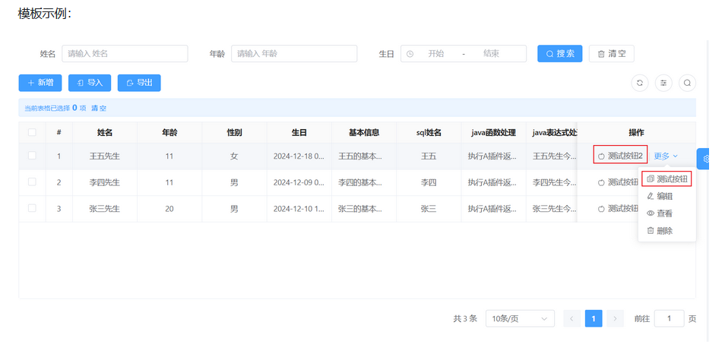Viewport: 725px width, 344px height.
Task: Click the 导出 button
Action: pos(139,83)
